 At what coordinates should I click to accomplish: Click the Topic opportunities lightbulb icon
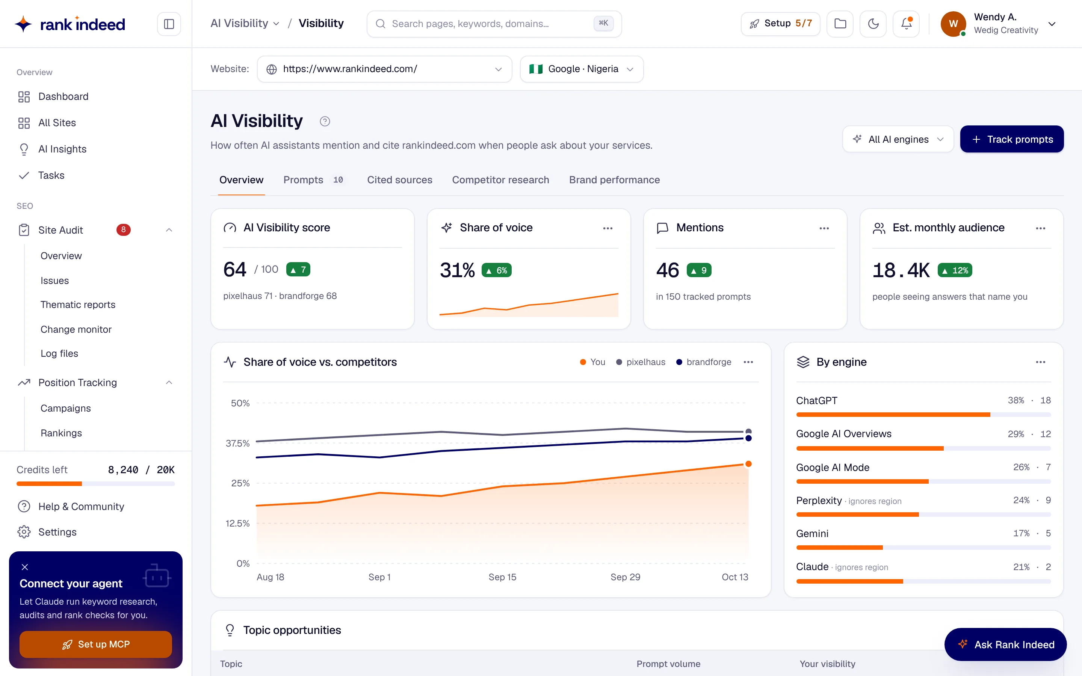tap(230, 630)
